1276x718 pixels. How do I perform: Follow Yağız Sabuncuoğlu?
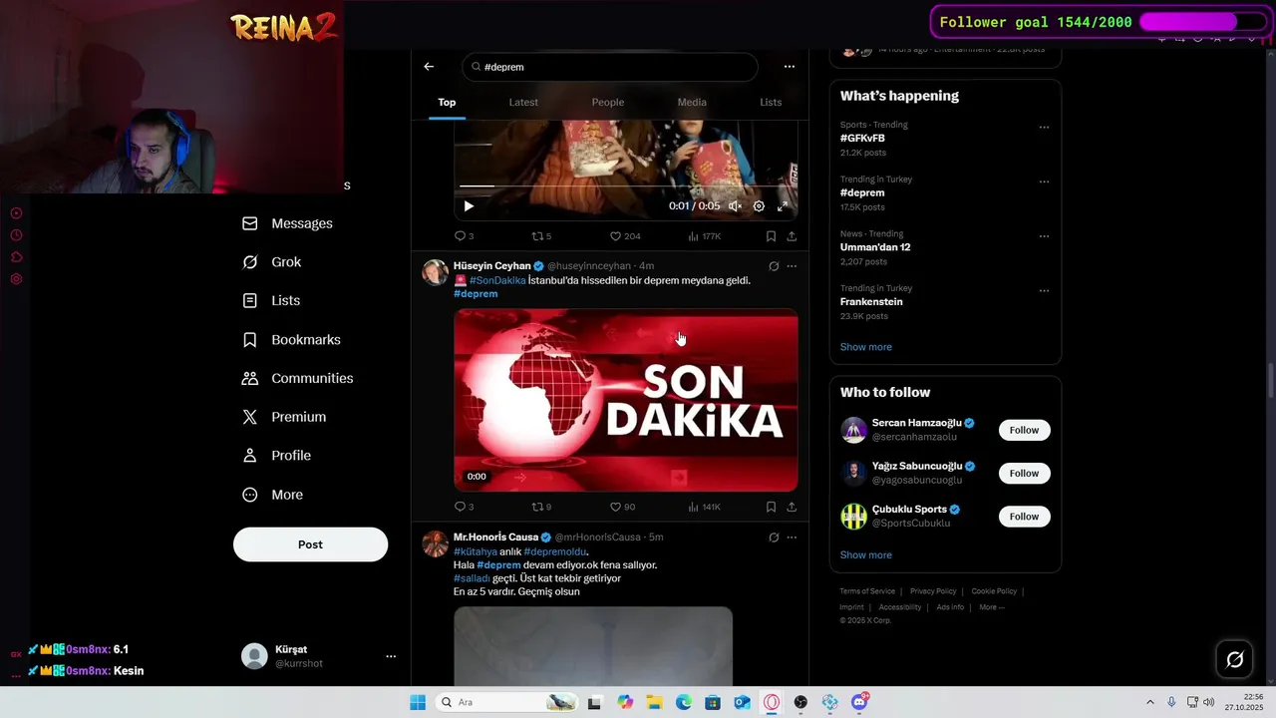pyautogui.click(x=1024, y=474)
